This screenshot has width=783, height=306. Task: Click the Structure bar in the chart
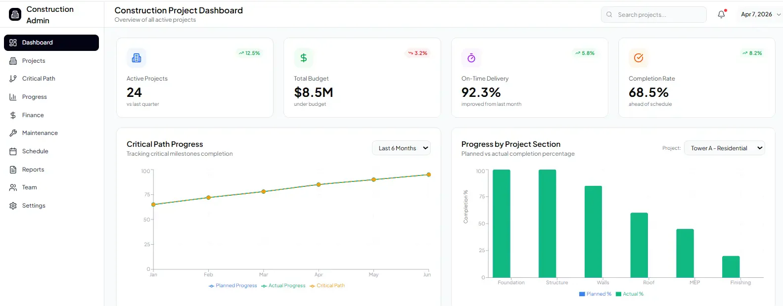pos(548,223)
